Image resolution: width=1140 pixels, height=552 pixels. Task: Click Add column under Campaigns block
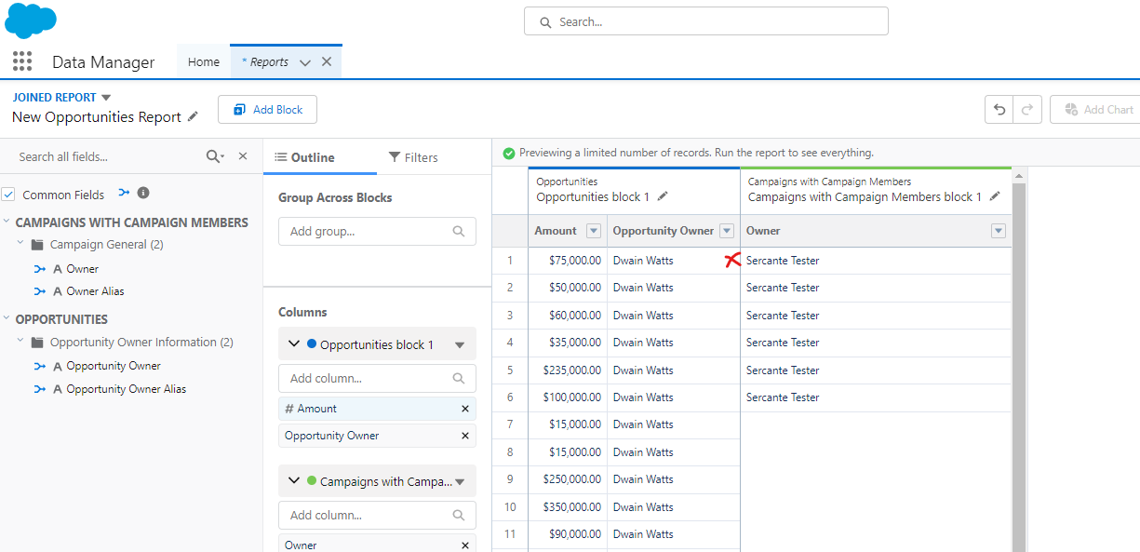pyautogui.click(x=377, y=515)
